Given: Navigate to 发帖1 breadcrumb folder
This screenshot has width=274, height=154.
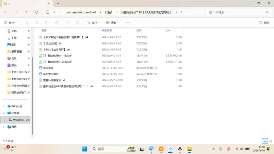Looking at the screenshot, I should 108,12.
